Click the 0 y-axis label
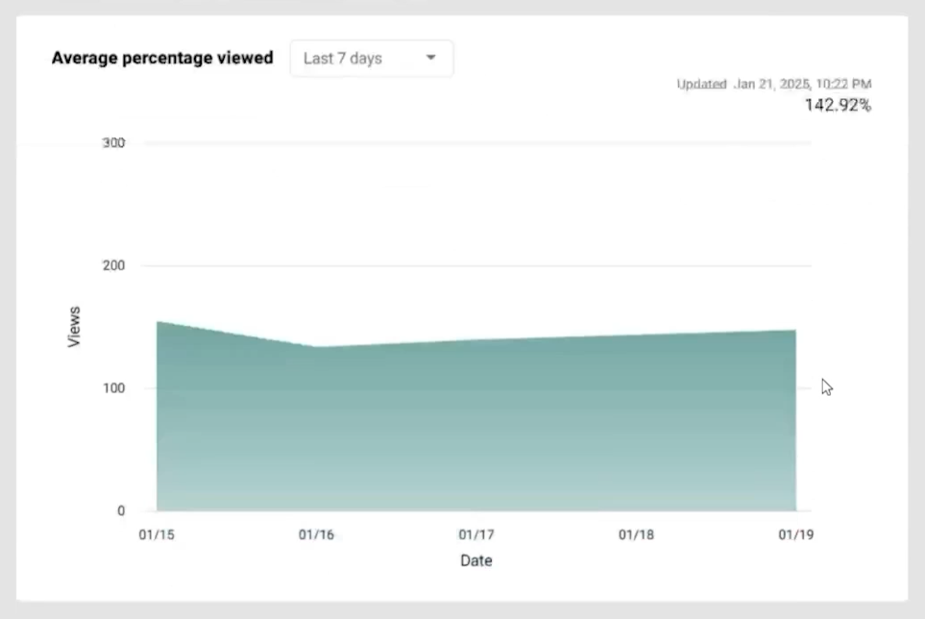Image resolution: width=925 pixels, height=619 pixels. click(121, 510)
